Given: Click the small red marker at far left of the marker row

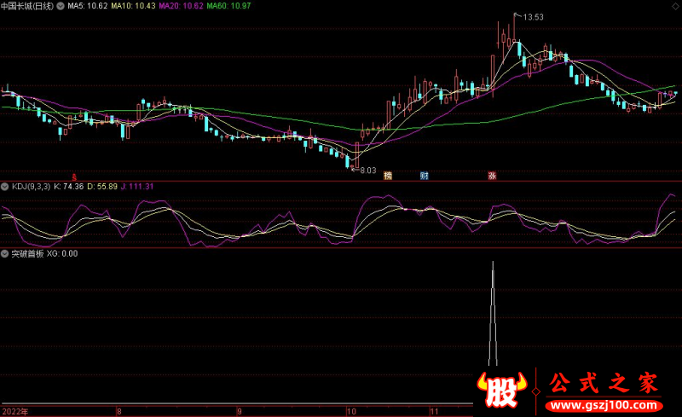Looking at the screenshot, I should [72, 175].
